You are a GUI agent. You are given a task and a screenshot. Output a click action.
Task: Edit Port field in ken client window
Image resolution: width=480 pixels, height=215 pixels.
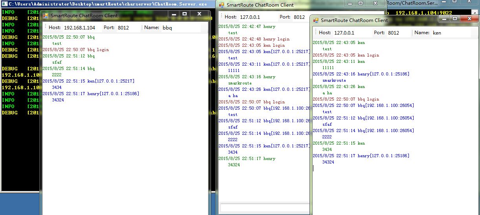[x=398, y=33]
